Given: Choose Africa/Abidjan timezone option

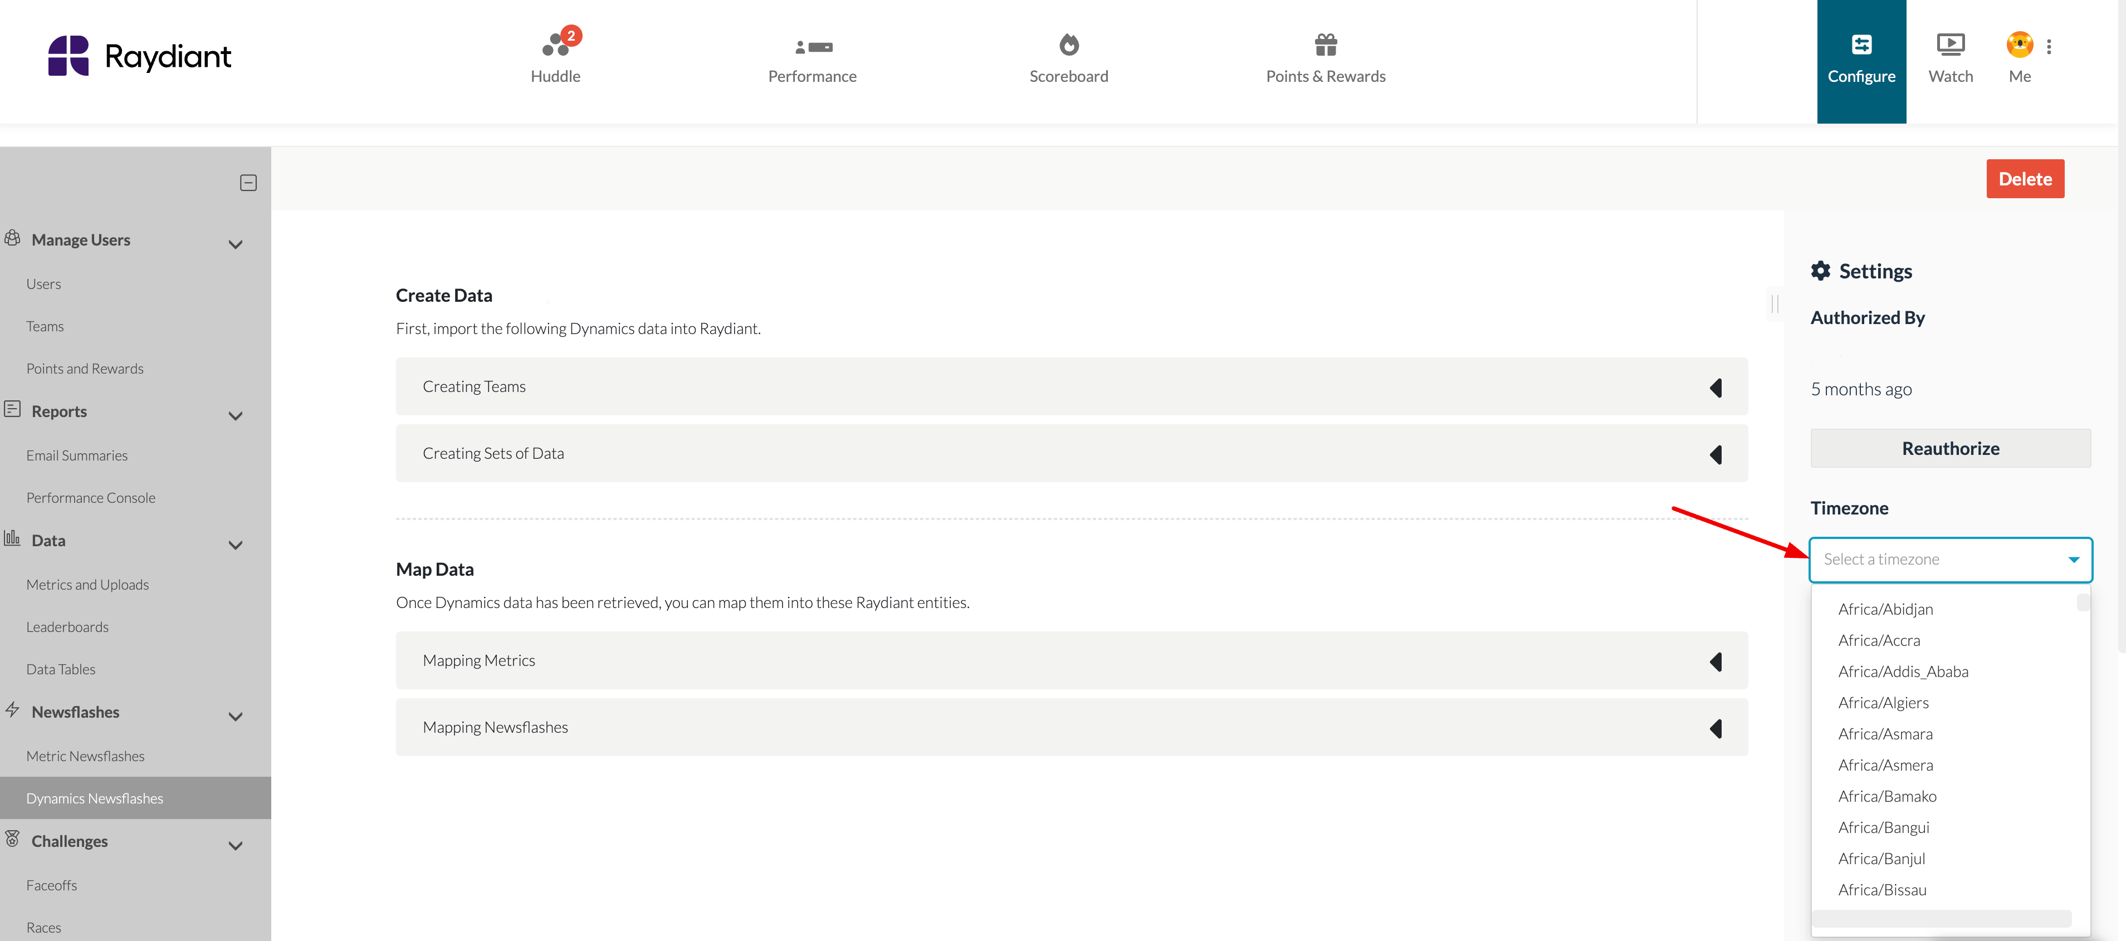Looking at the screenshot, I should pos(1885,610).
